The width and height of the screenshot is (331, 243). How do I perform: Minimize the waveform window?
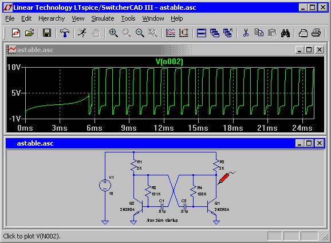tap(300, 50)
